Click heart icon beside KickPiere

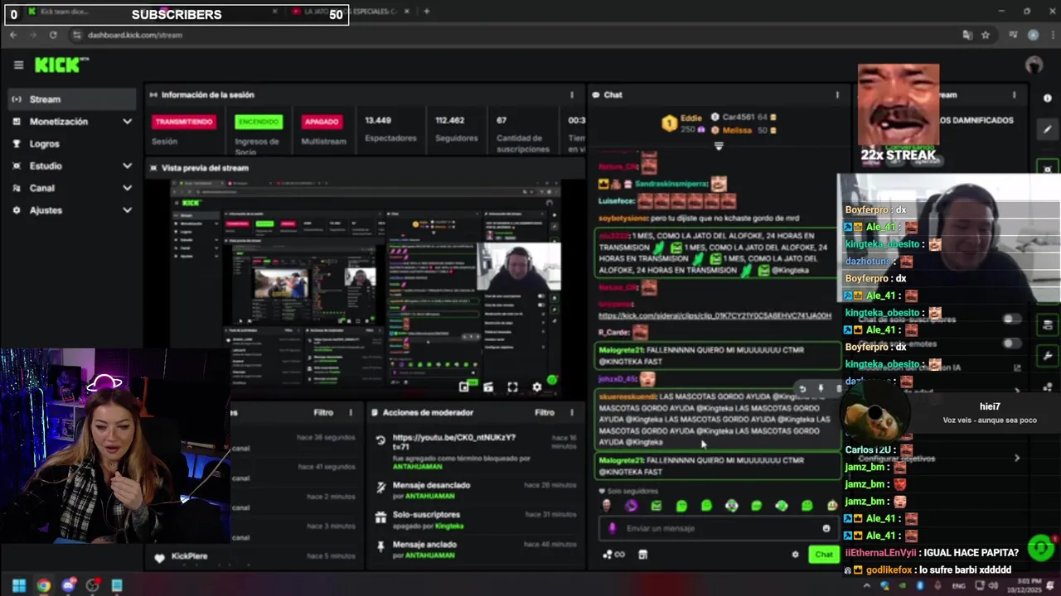(x=159, y=558)
